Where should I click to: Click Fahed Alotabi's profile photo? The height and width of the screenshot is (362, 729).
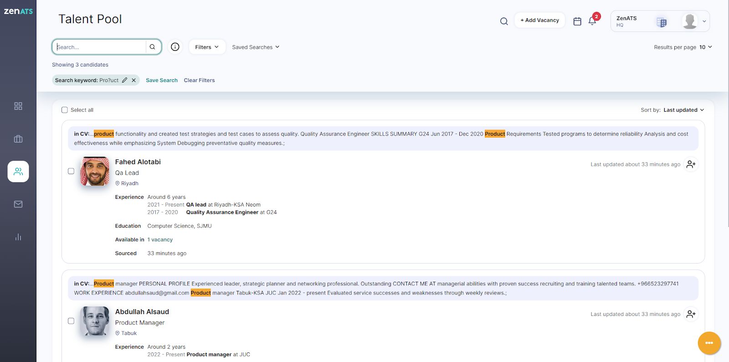(x=95, y=171)
